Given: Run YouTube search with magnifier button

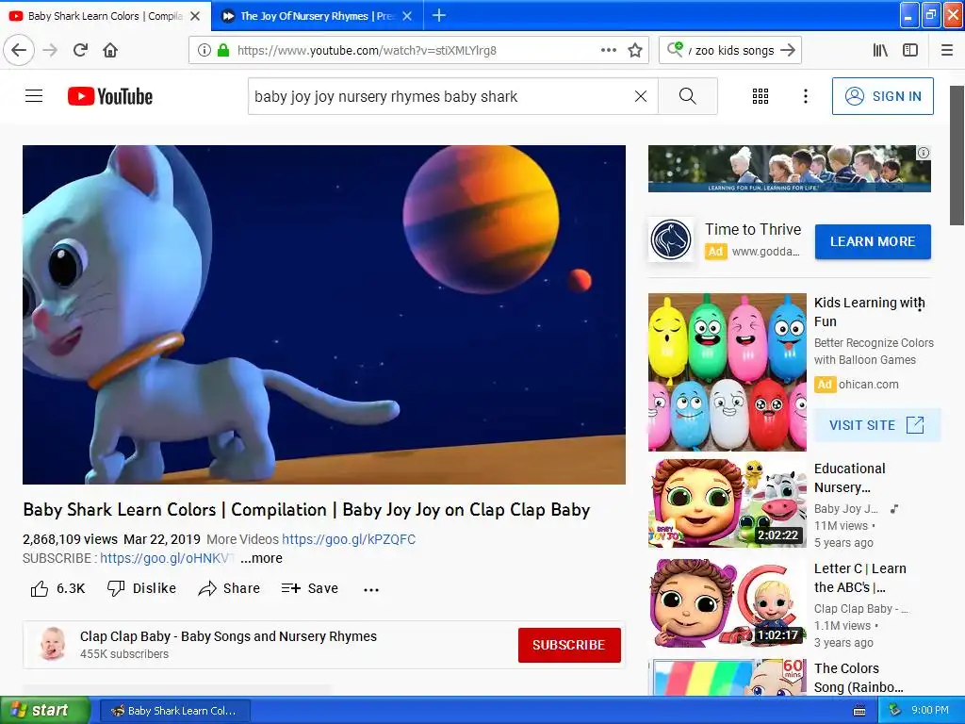Looking at the screenshot, I should pos(687,96).
